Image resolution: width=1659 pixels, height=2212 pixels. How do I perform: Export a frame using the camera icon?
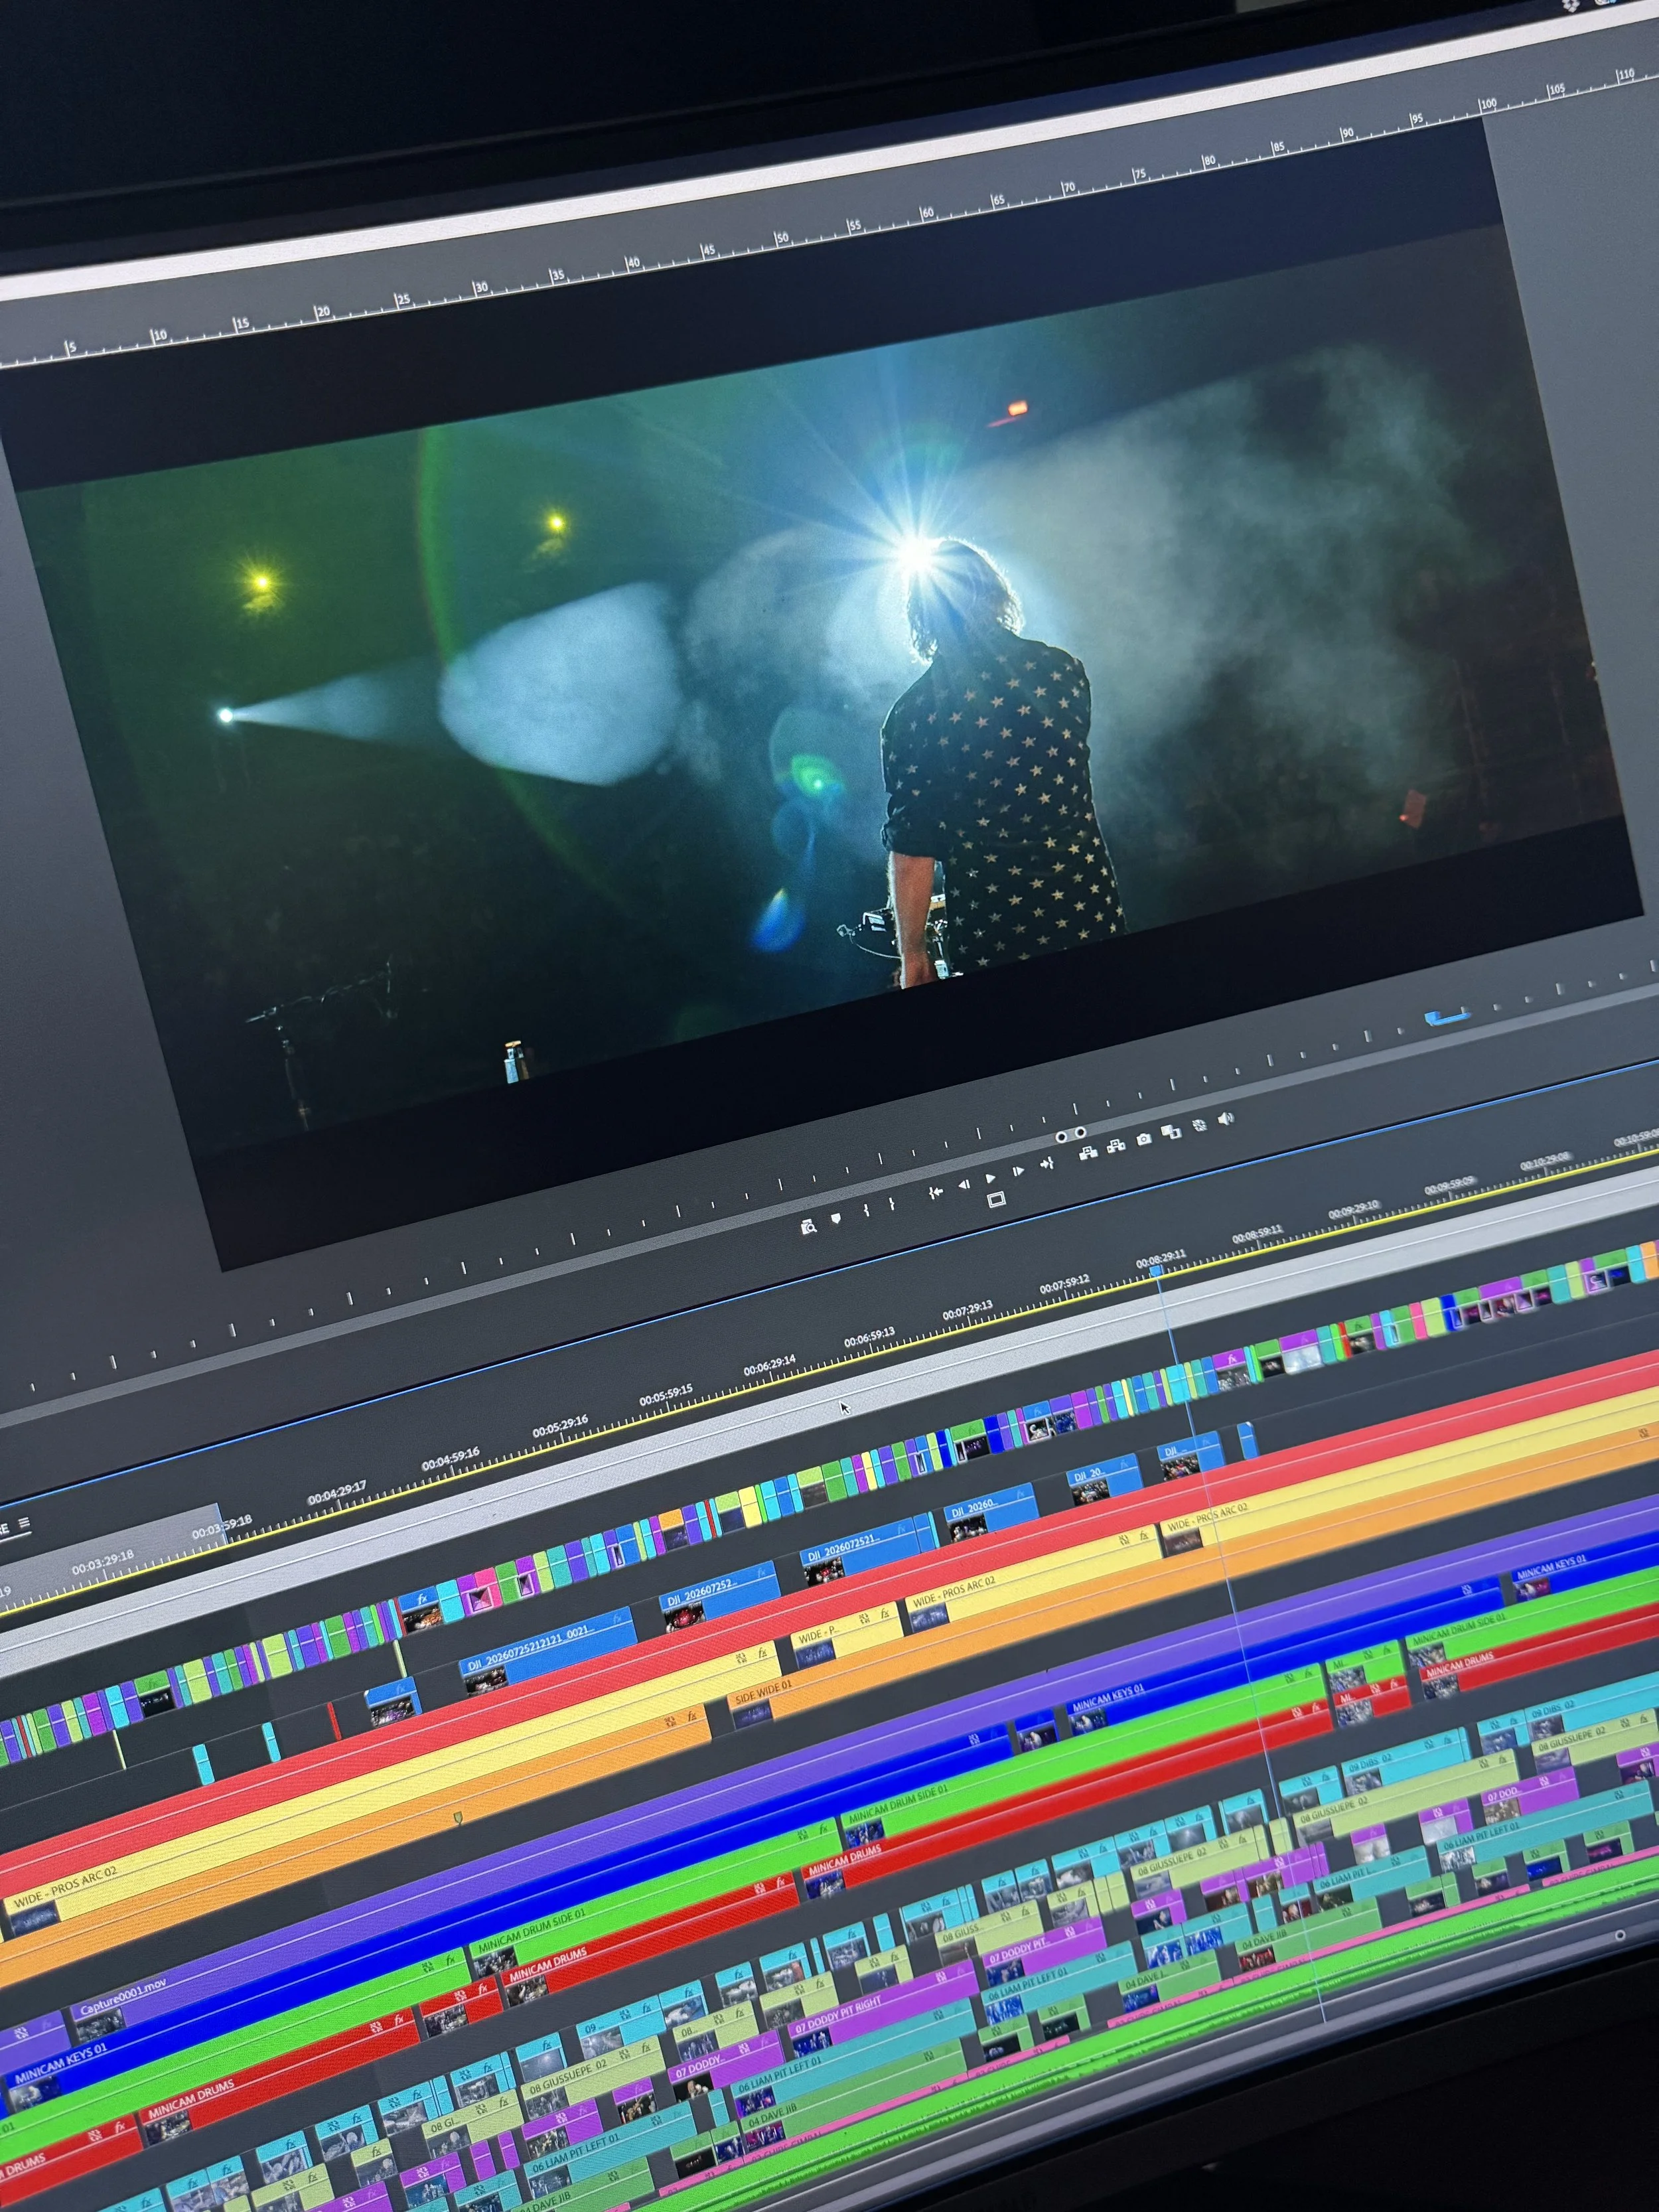pos(1144,1139)
